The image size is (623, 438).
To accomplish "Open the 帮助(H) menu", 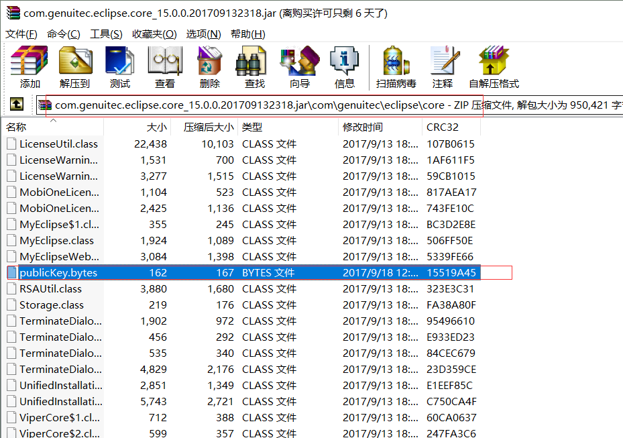I will point(248,34).
